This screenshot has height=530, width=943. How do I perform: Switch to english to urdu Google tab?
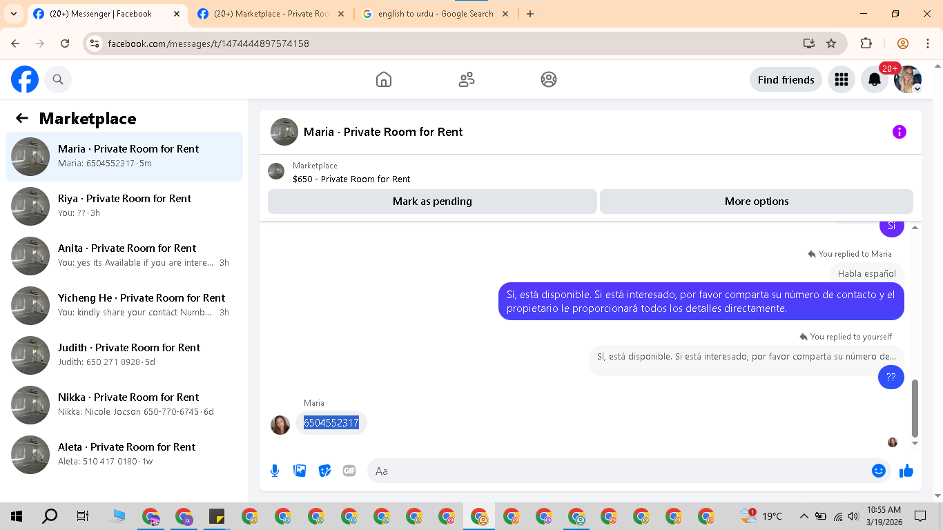[x=436, y=14]
